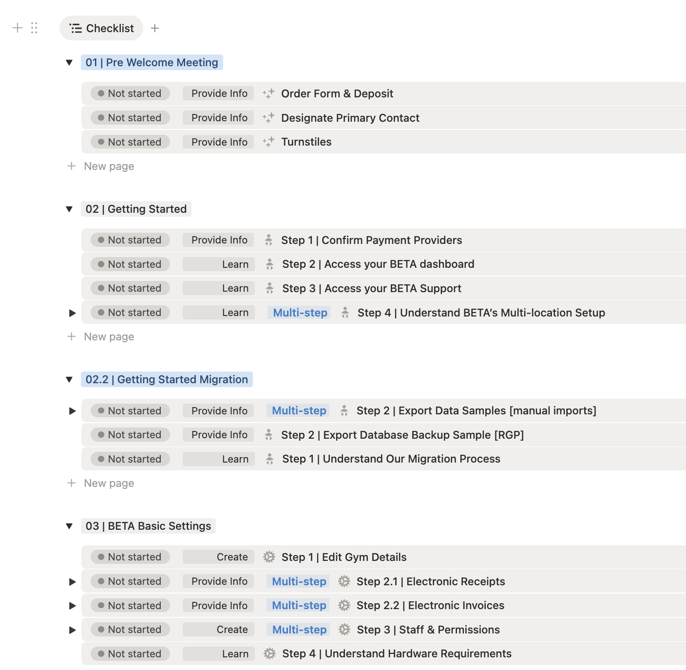Click the gear icon beside Edit Gym Details
This screenshot has height=670, width=686.
269,557
